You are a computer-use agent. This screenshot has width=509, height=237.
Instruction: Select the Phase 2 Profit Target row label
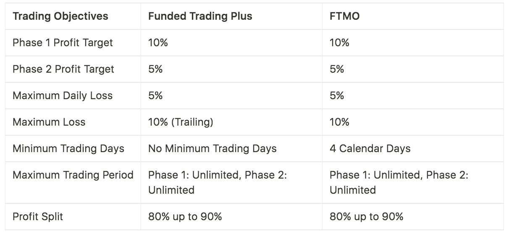(63, 69)
